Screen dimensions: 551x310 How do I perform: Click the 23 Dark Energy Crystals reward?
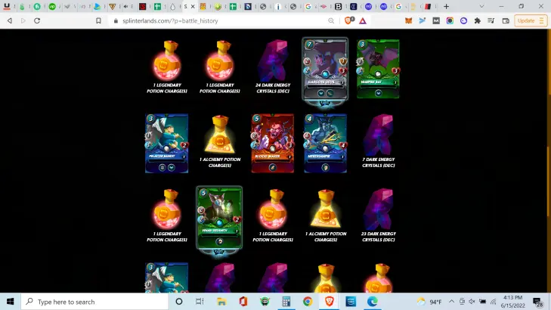tap(379, 215)
